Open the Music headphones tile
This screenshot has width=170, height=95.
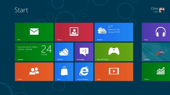156,32
